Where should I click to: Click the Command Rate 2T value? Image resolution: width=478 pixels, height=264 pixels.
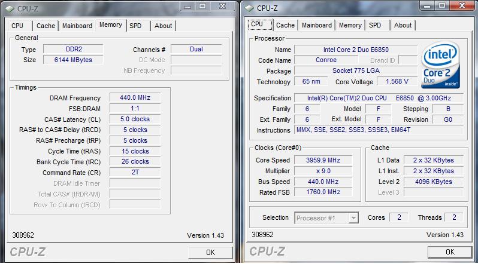[135, 172]
